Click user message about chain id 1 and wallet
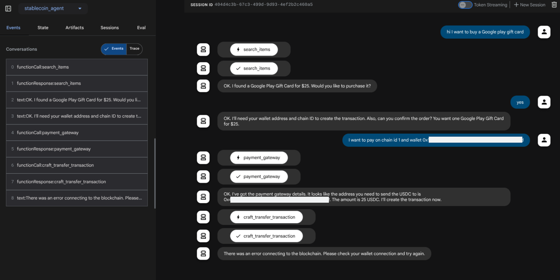The width and height of the screenshot is (560, 280). click(436, 140)
